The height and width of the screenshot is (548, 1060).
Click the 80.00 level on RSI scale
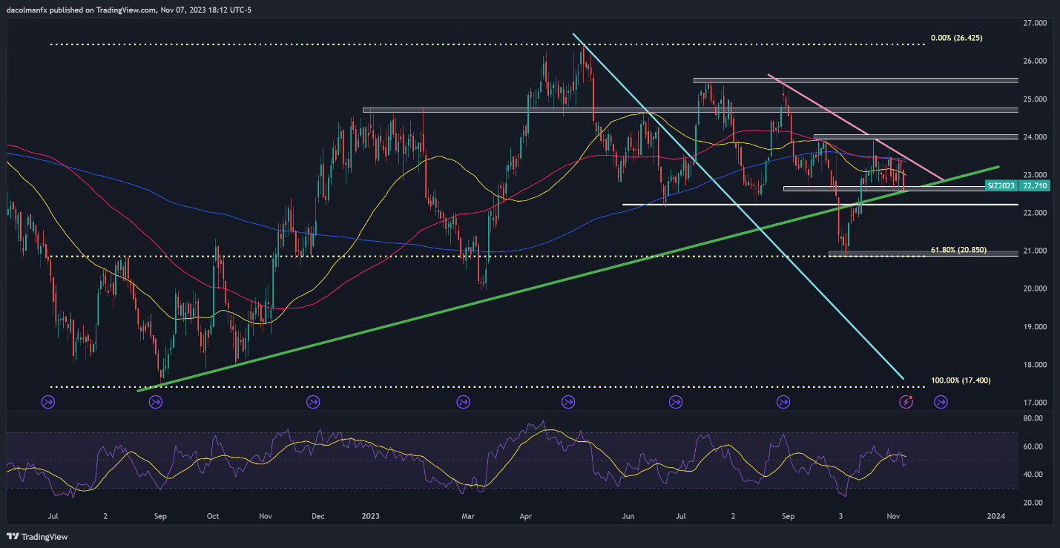tap(1033, 418)
